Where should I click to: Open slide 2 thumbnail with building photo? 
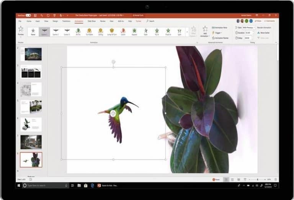[x=31, y=54]
